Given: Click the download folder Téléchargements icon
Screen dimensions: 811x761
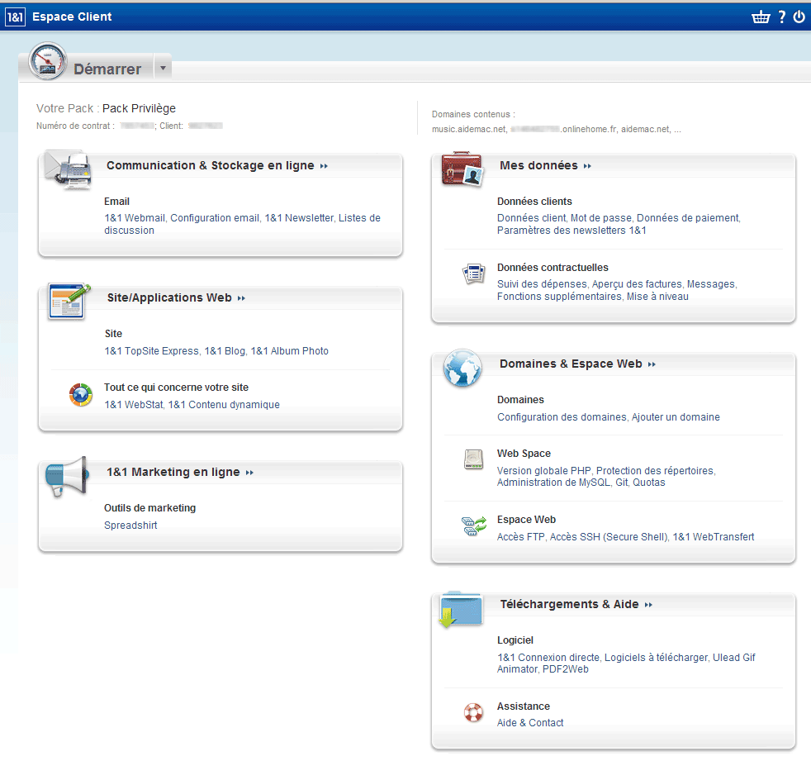Looking at the screenshot, I should pyautogui.click(x=461, y=610).
